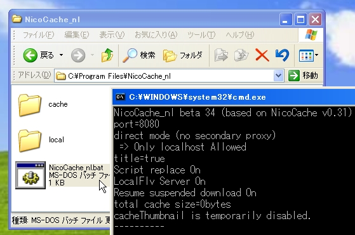Click the 'Only localhost Allowed' console line
355x235 pixels.
[183, 147]
